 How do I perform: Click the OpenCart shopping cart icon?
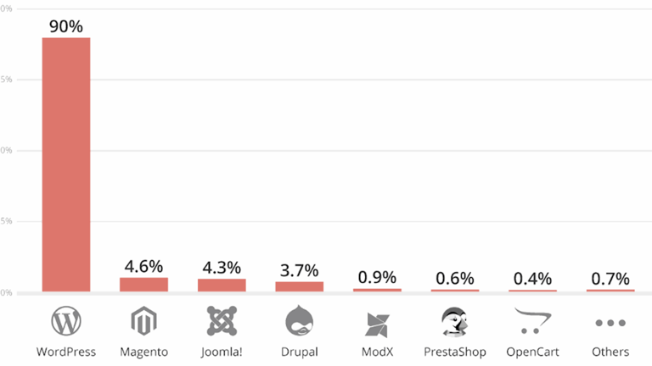(531, 322)
